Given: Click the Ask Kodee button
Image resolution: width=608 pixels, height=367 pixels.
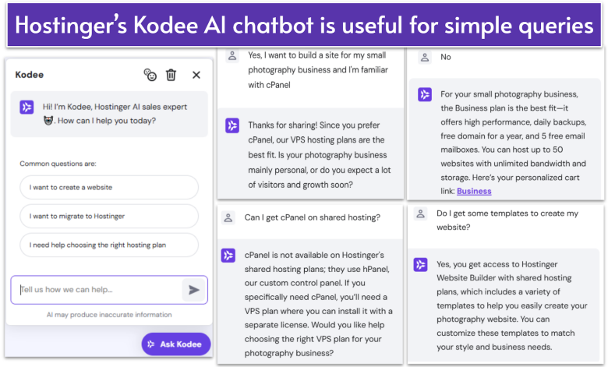Looking at the screenshot, I should (x=176, y=344).
